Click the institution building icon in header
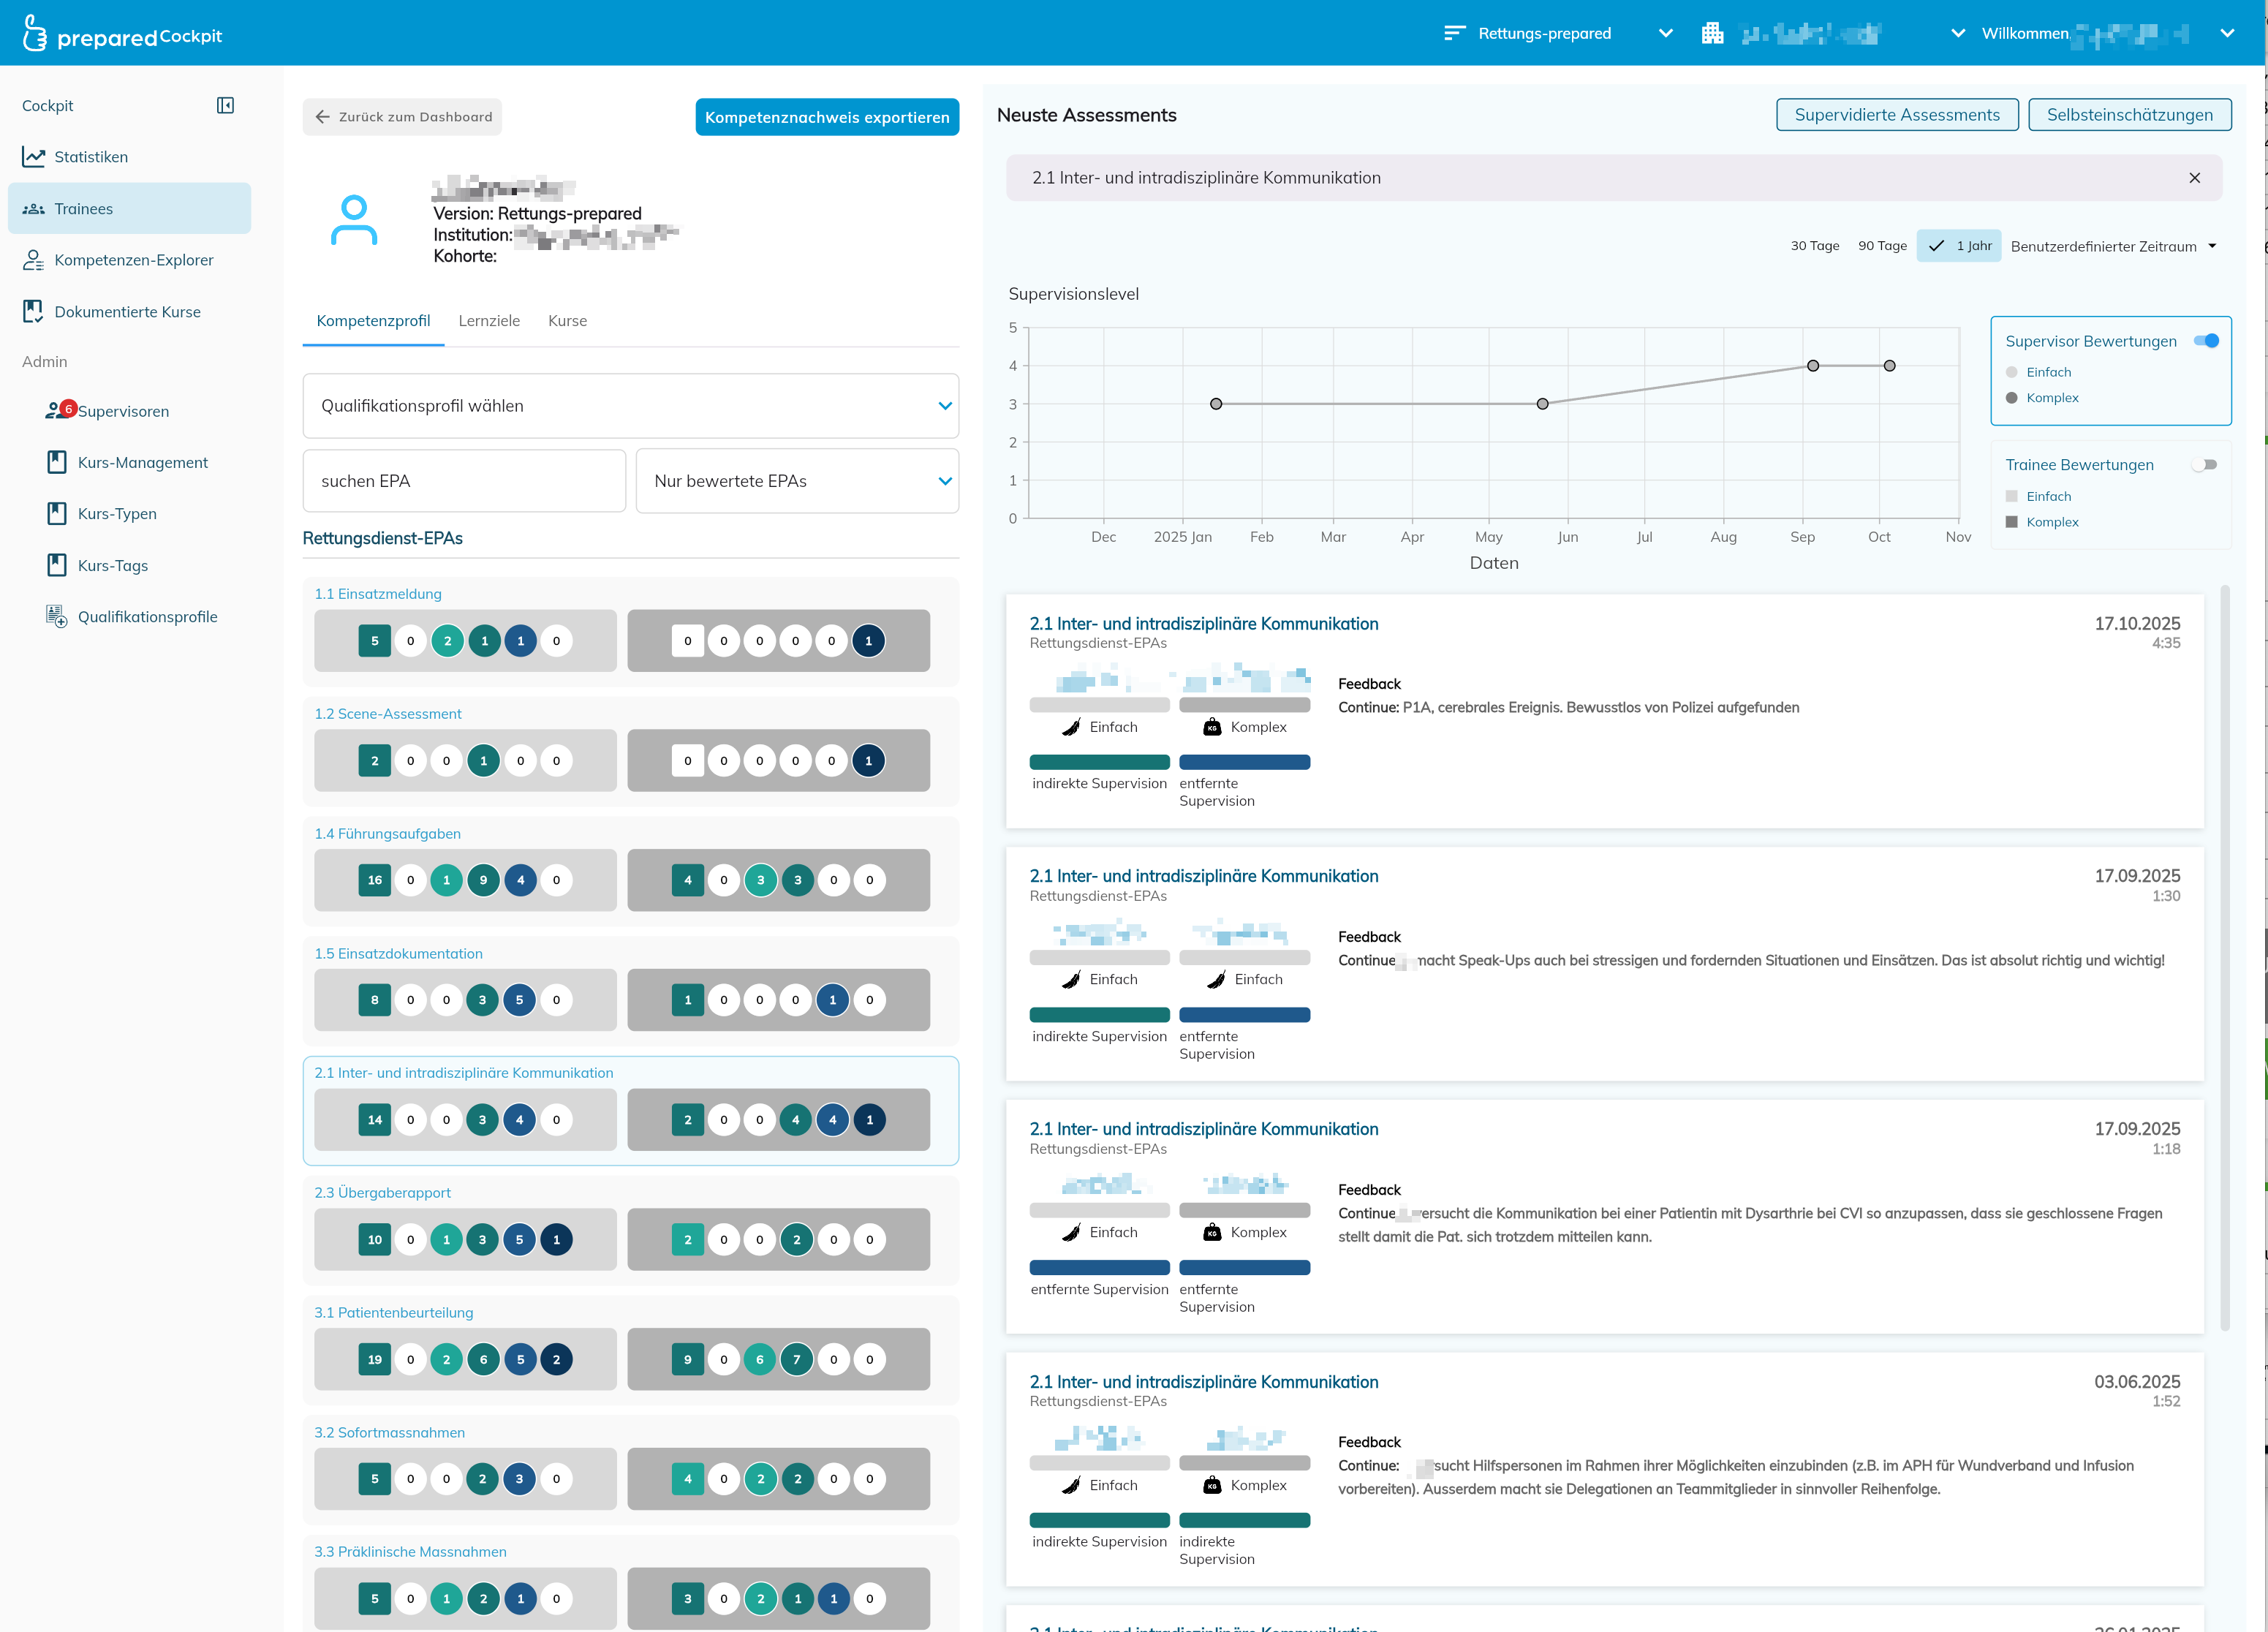The width and height of the screenshot is (2268, 1632). (1712, 33)
